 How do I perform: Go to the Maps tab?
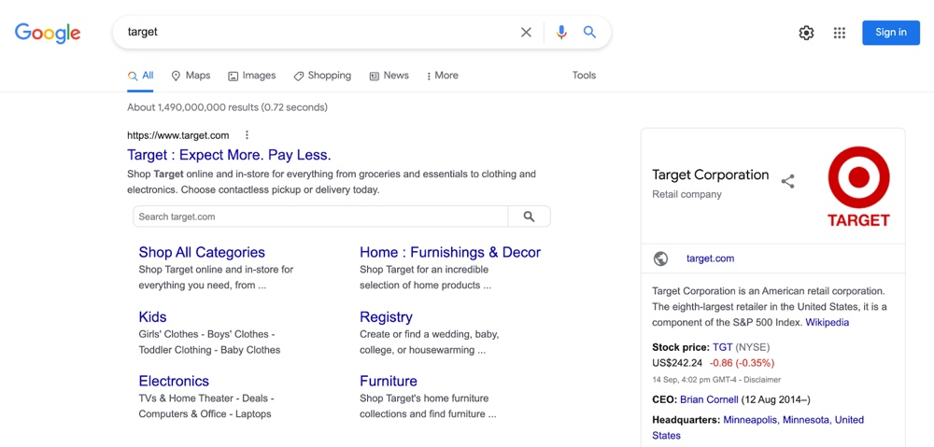click(191, 76)
